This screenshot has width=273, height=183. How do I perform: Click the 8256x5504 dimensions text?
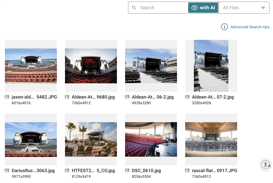[141, 176]
